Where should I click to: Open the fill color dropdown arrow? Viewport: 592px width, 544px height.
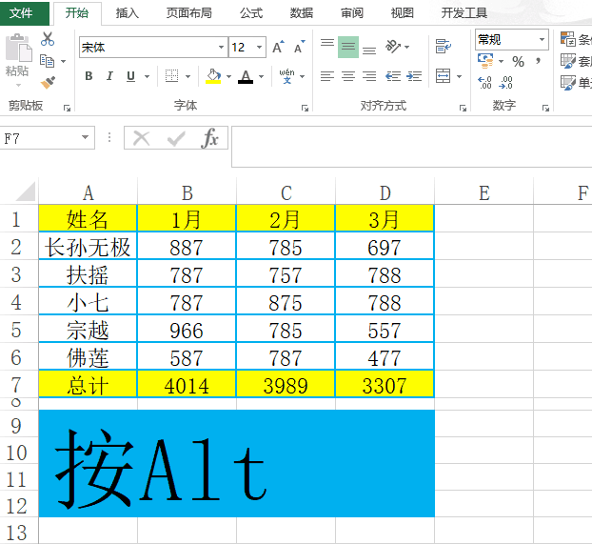pyautogui.click(x=228, y=77)
